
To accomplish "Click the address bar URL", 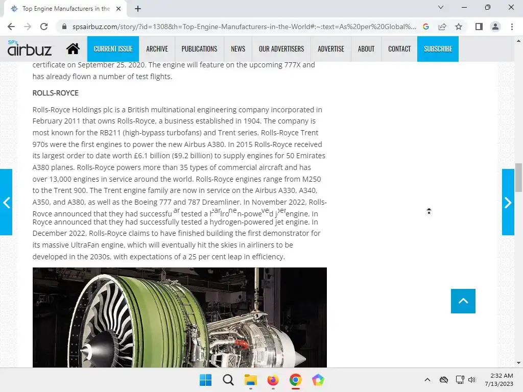I will coord(244,27).
